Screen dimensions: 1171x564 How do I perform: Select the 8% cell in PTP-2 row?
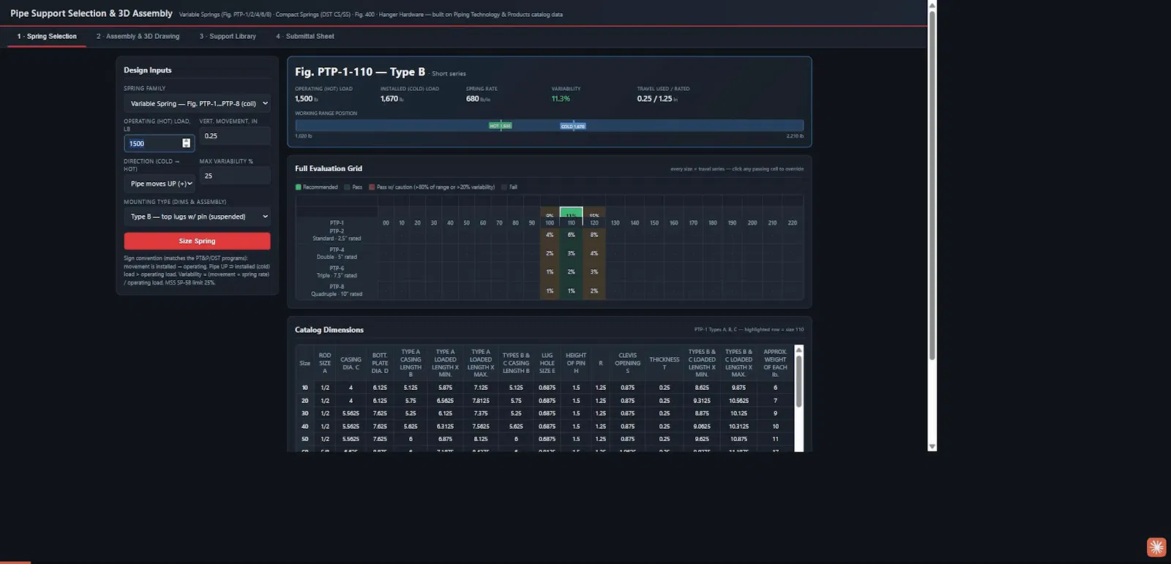coord(594,235)
